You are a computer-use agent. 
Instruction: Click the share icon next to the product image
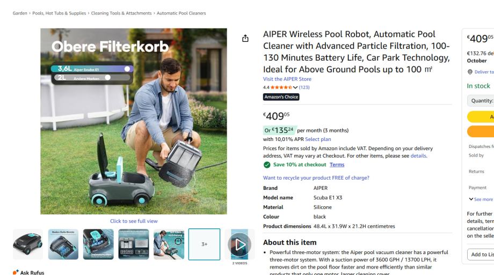coord(245,39)
